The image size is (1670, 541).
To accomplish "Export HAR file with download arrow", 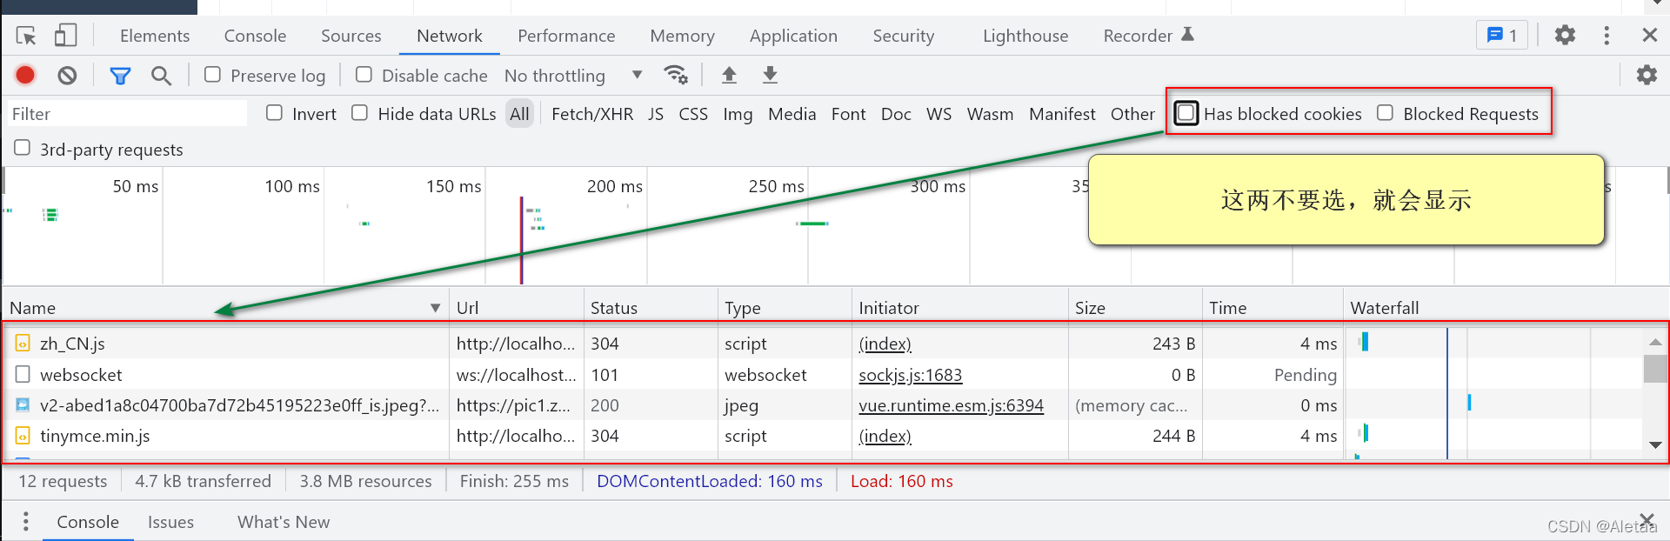I will tap(770, 75).
